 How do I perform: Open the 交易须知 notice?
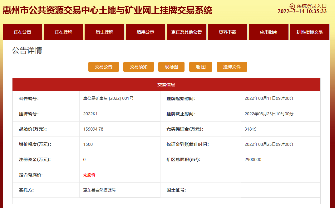[138, 67]
